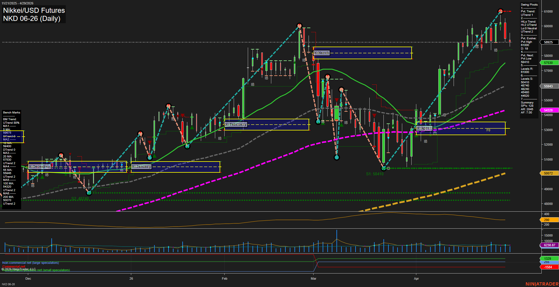Image resolution: width=559 pixels, height=287 pixels.
Task: Select the M:December monthly range marker
Action: (39, 166)
